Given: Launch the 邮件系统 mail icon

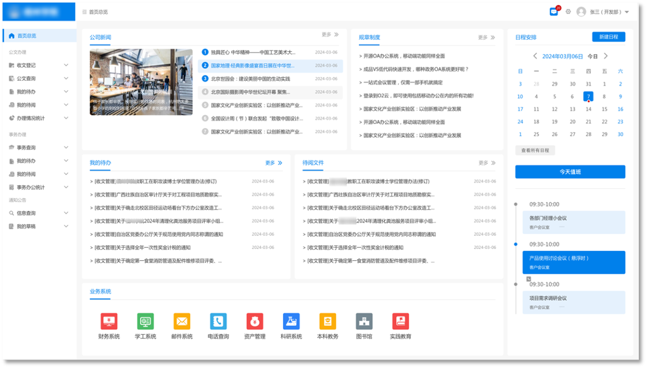Looking at the screenshot, I should click(182, 322).
